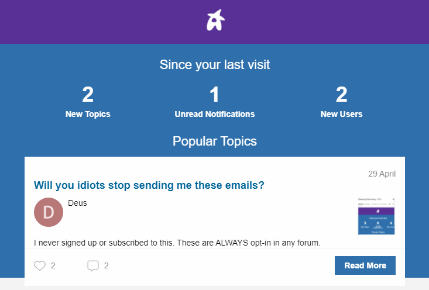Screen dimensions: 429x290
Task: Click the New Topics count number
Action: (88, 95)
